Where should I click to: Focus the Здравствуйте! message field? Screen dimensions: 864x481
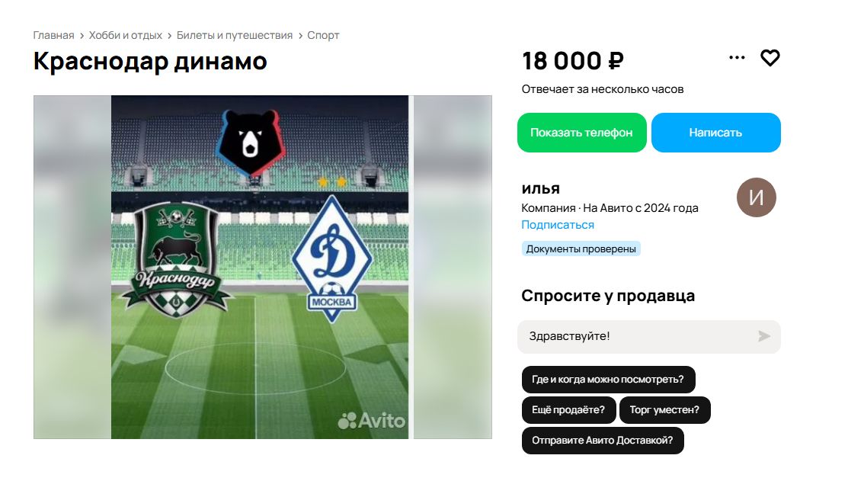[648, 336]
